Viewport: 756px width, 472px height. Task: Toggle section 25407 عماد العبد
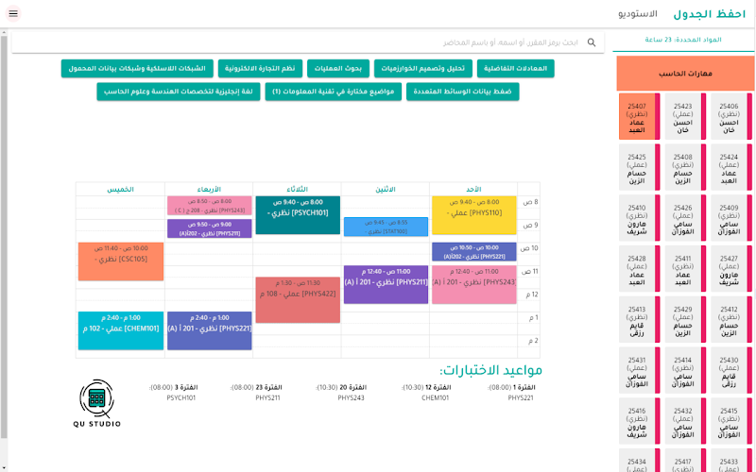pos(640,116)
